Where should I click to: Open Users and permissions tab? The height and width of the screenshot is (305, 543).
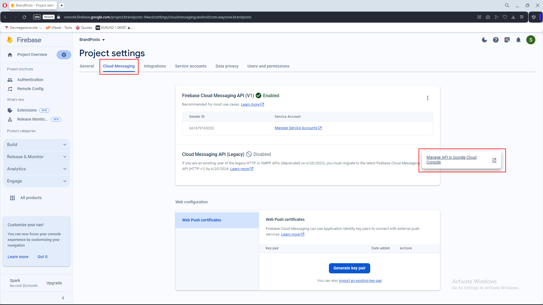point(268,66)
